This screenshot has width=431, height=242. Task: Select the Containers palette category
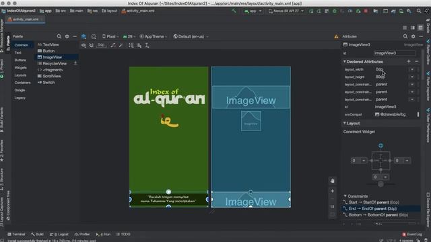22,83
